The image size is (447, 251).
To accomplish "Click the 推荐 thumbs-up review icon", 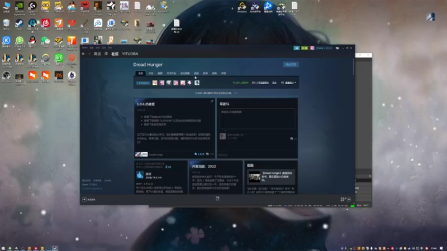I will (140, 175).
